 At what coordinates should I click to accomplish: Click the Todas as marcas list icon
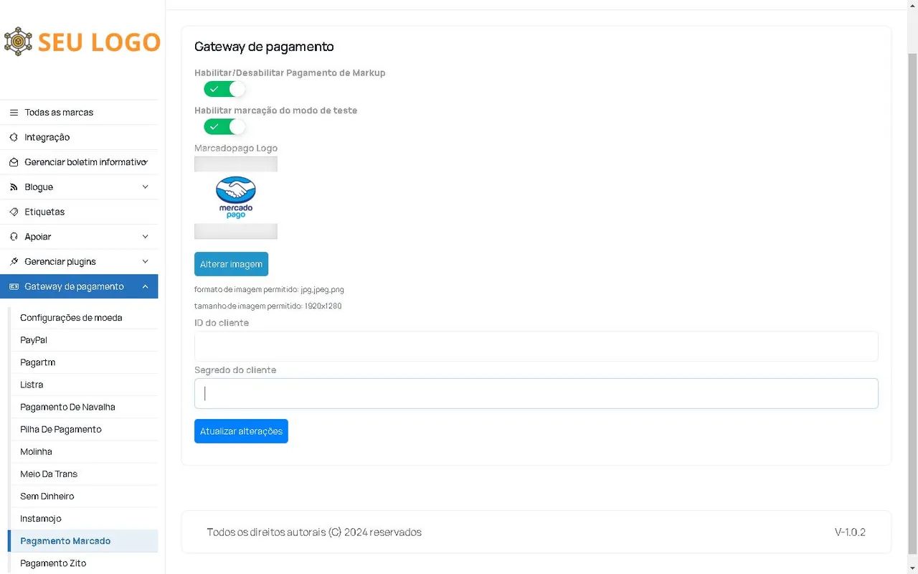[x=14, y=112]
